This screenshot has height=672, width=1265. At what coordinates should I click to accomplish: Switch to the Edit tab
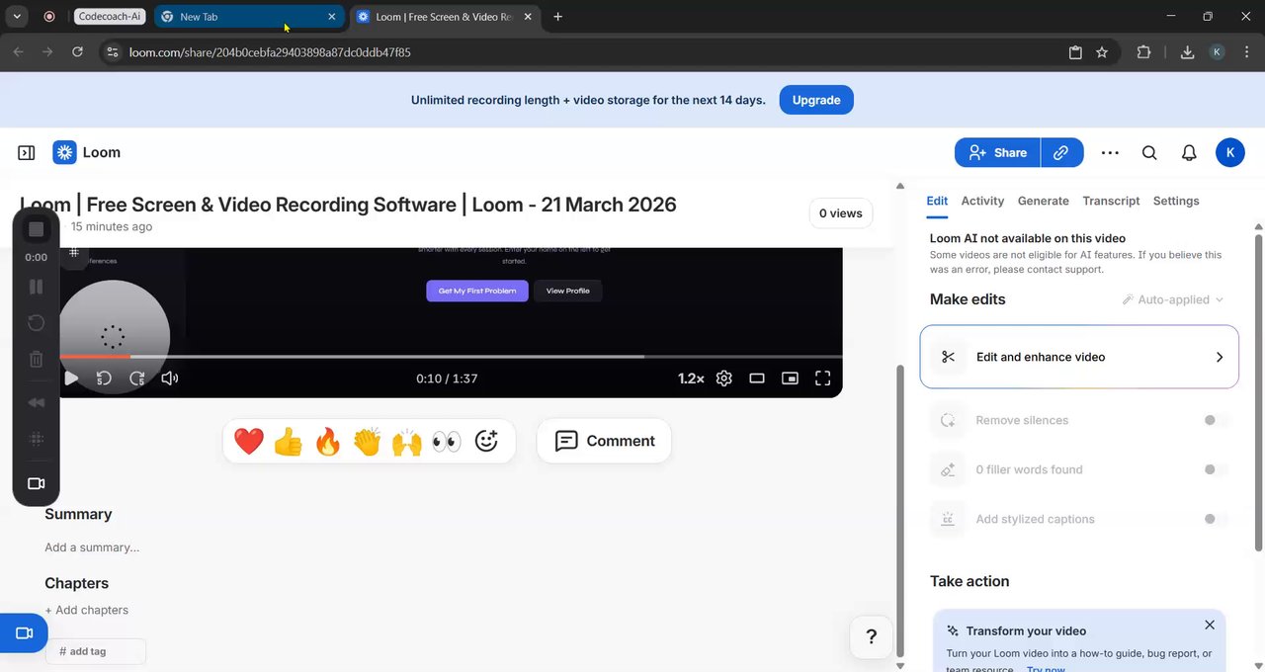[937, 201]
